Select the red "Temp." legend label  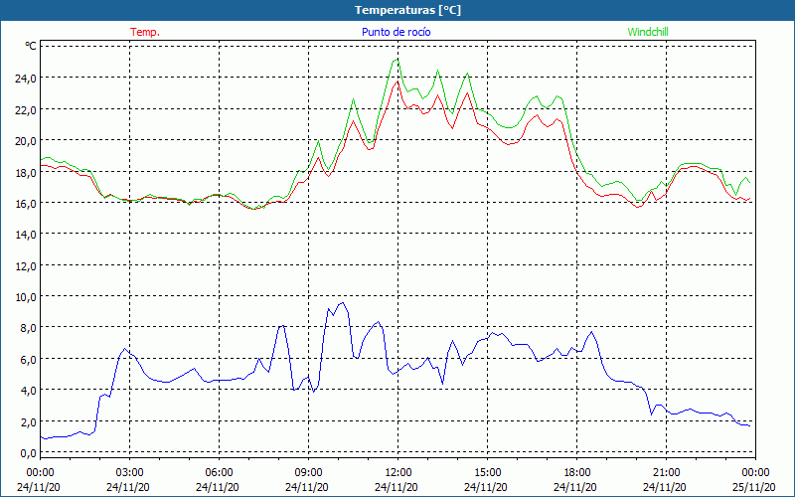click(x=144, y=32)
